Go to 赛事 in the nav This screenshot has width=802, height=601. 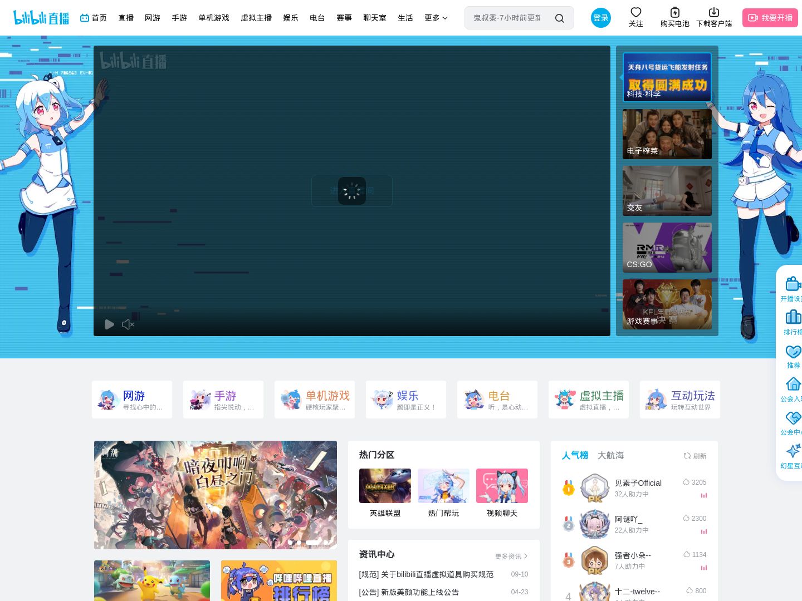click(344, 18)
